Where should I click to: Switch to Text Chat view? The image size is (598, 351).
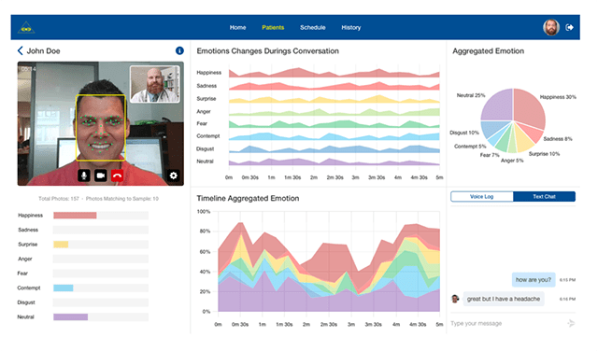coord(544,197)
